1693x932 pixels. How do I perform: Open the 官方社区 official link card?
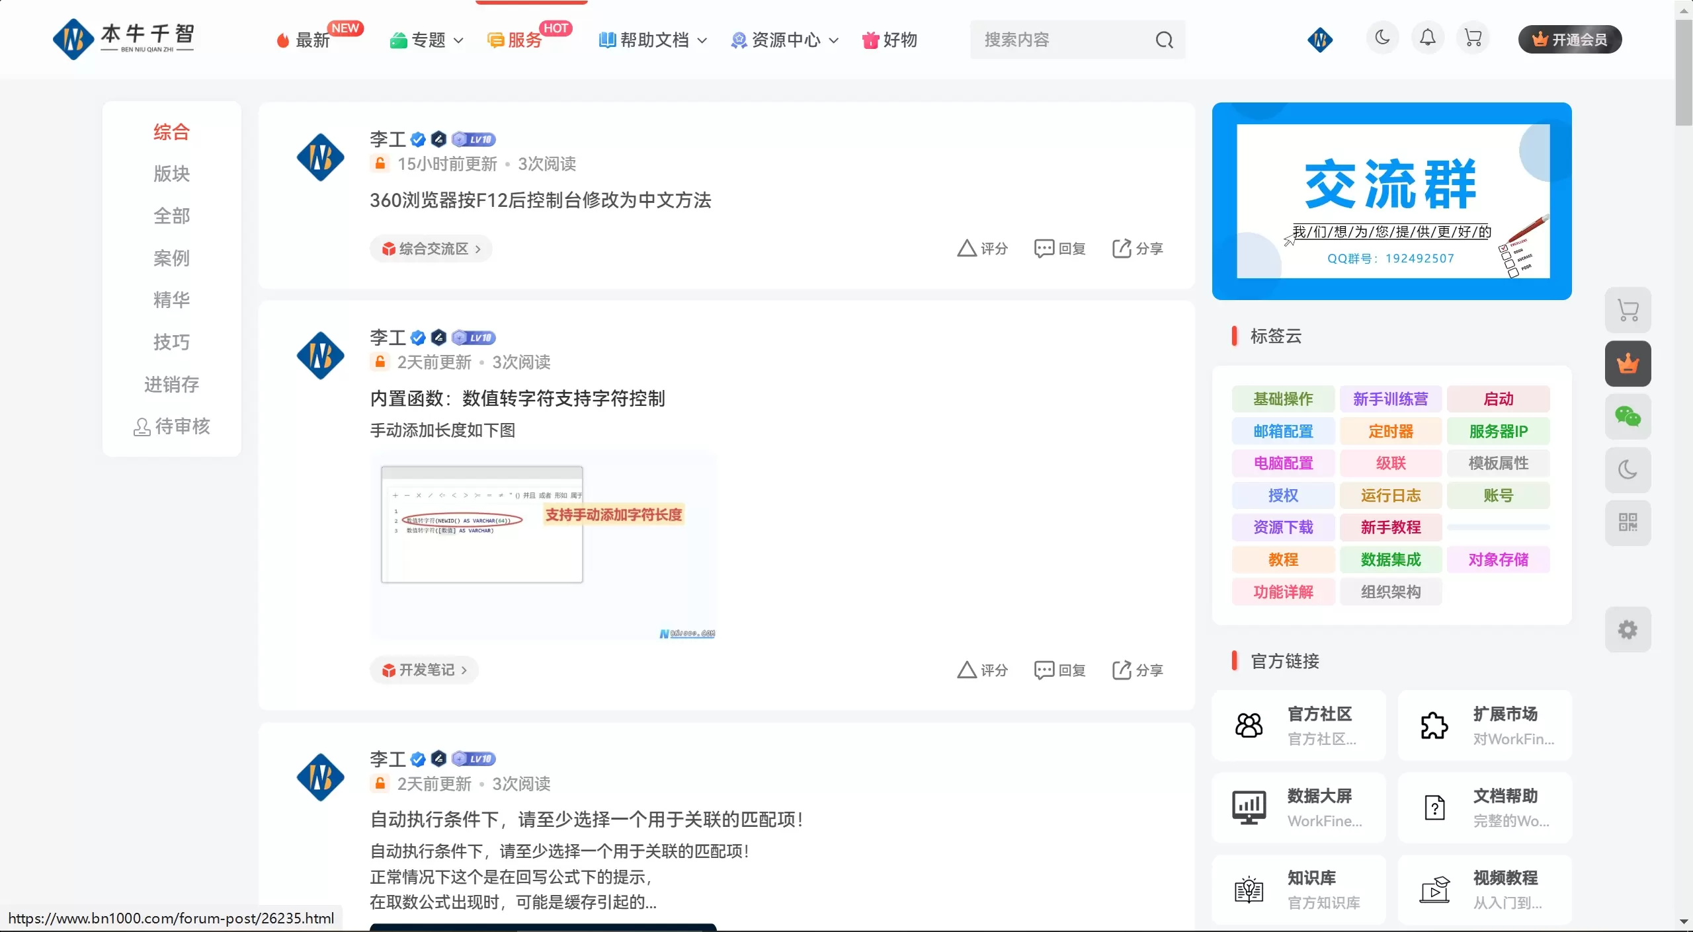click(x=1298, y=726)
